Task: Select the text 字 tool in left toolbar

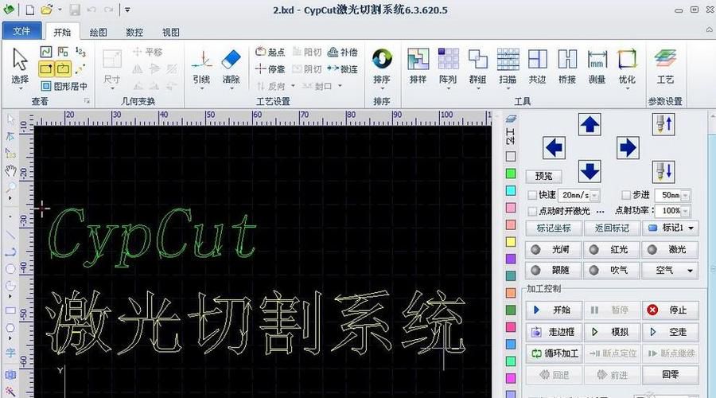Action: coord(10,353)
